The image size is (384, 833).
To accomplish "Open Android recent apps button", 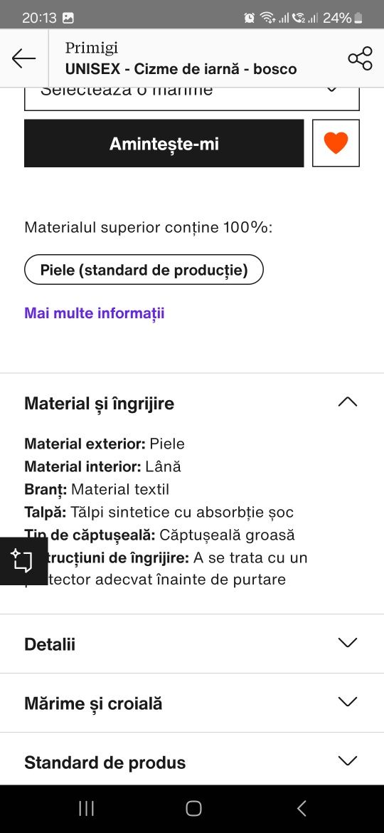I will [x=86, y=809].
